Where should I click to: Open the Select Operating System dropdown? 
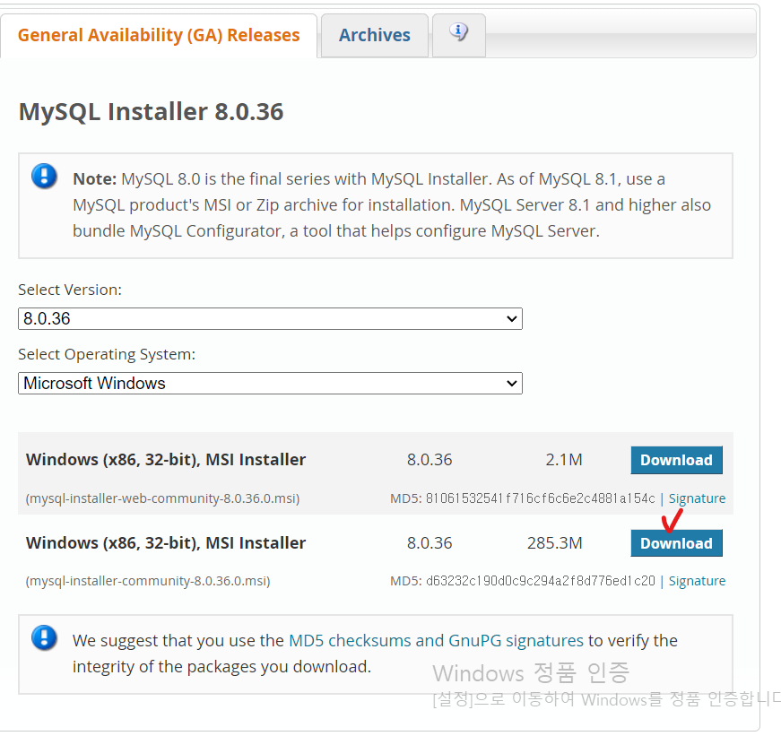tap(270, 383)
